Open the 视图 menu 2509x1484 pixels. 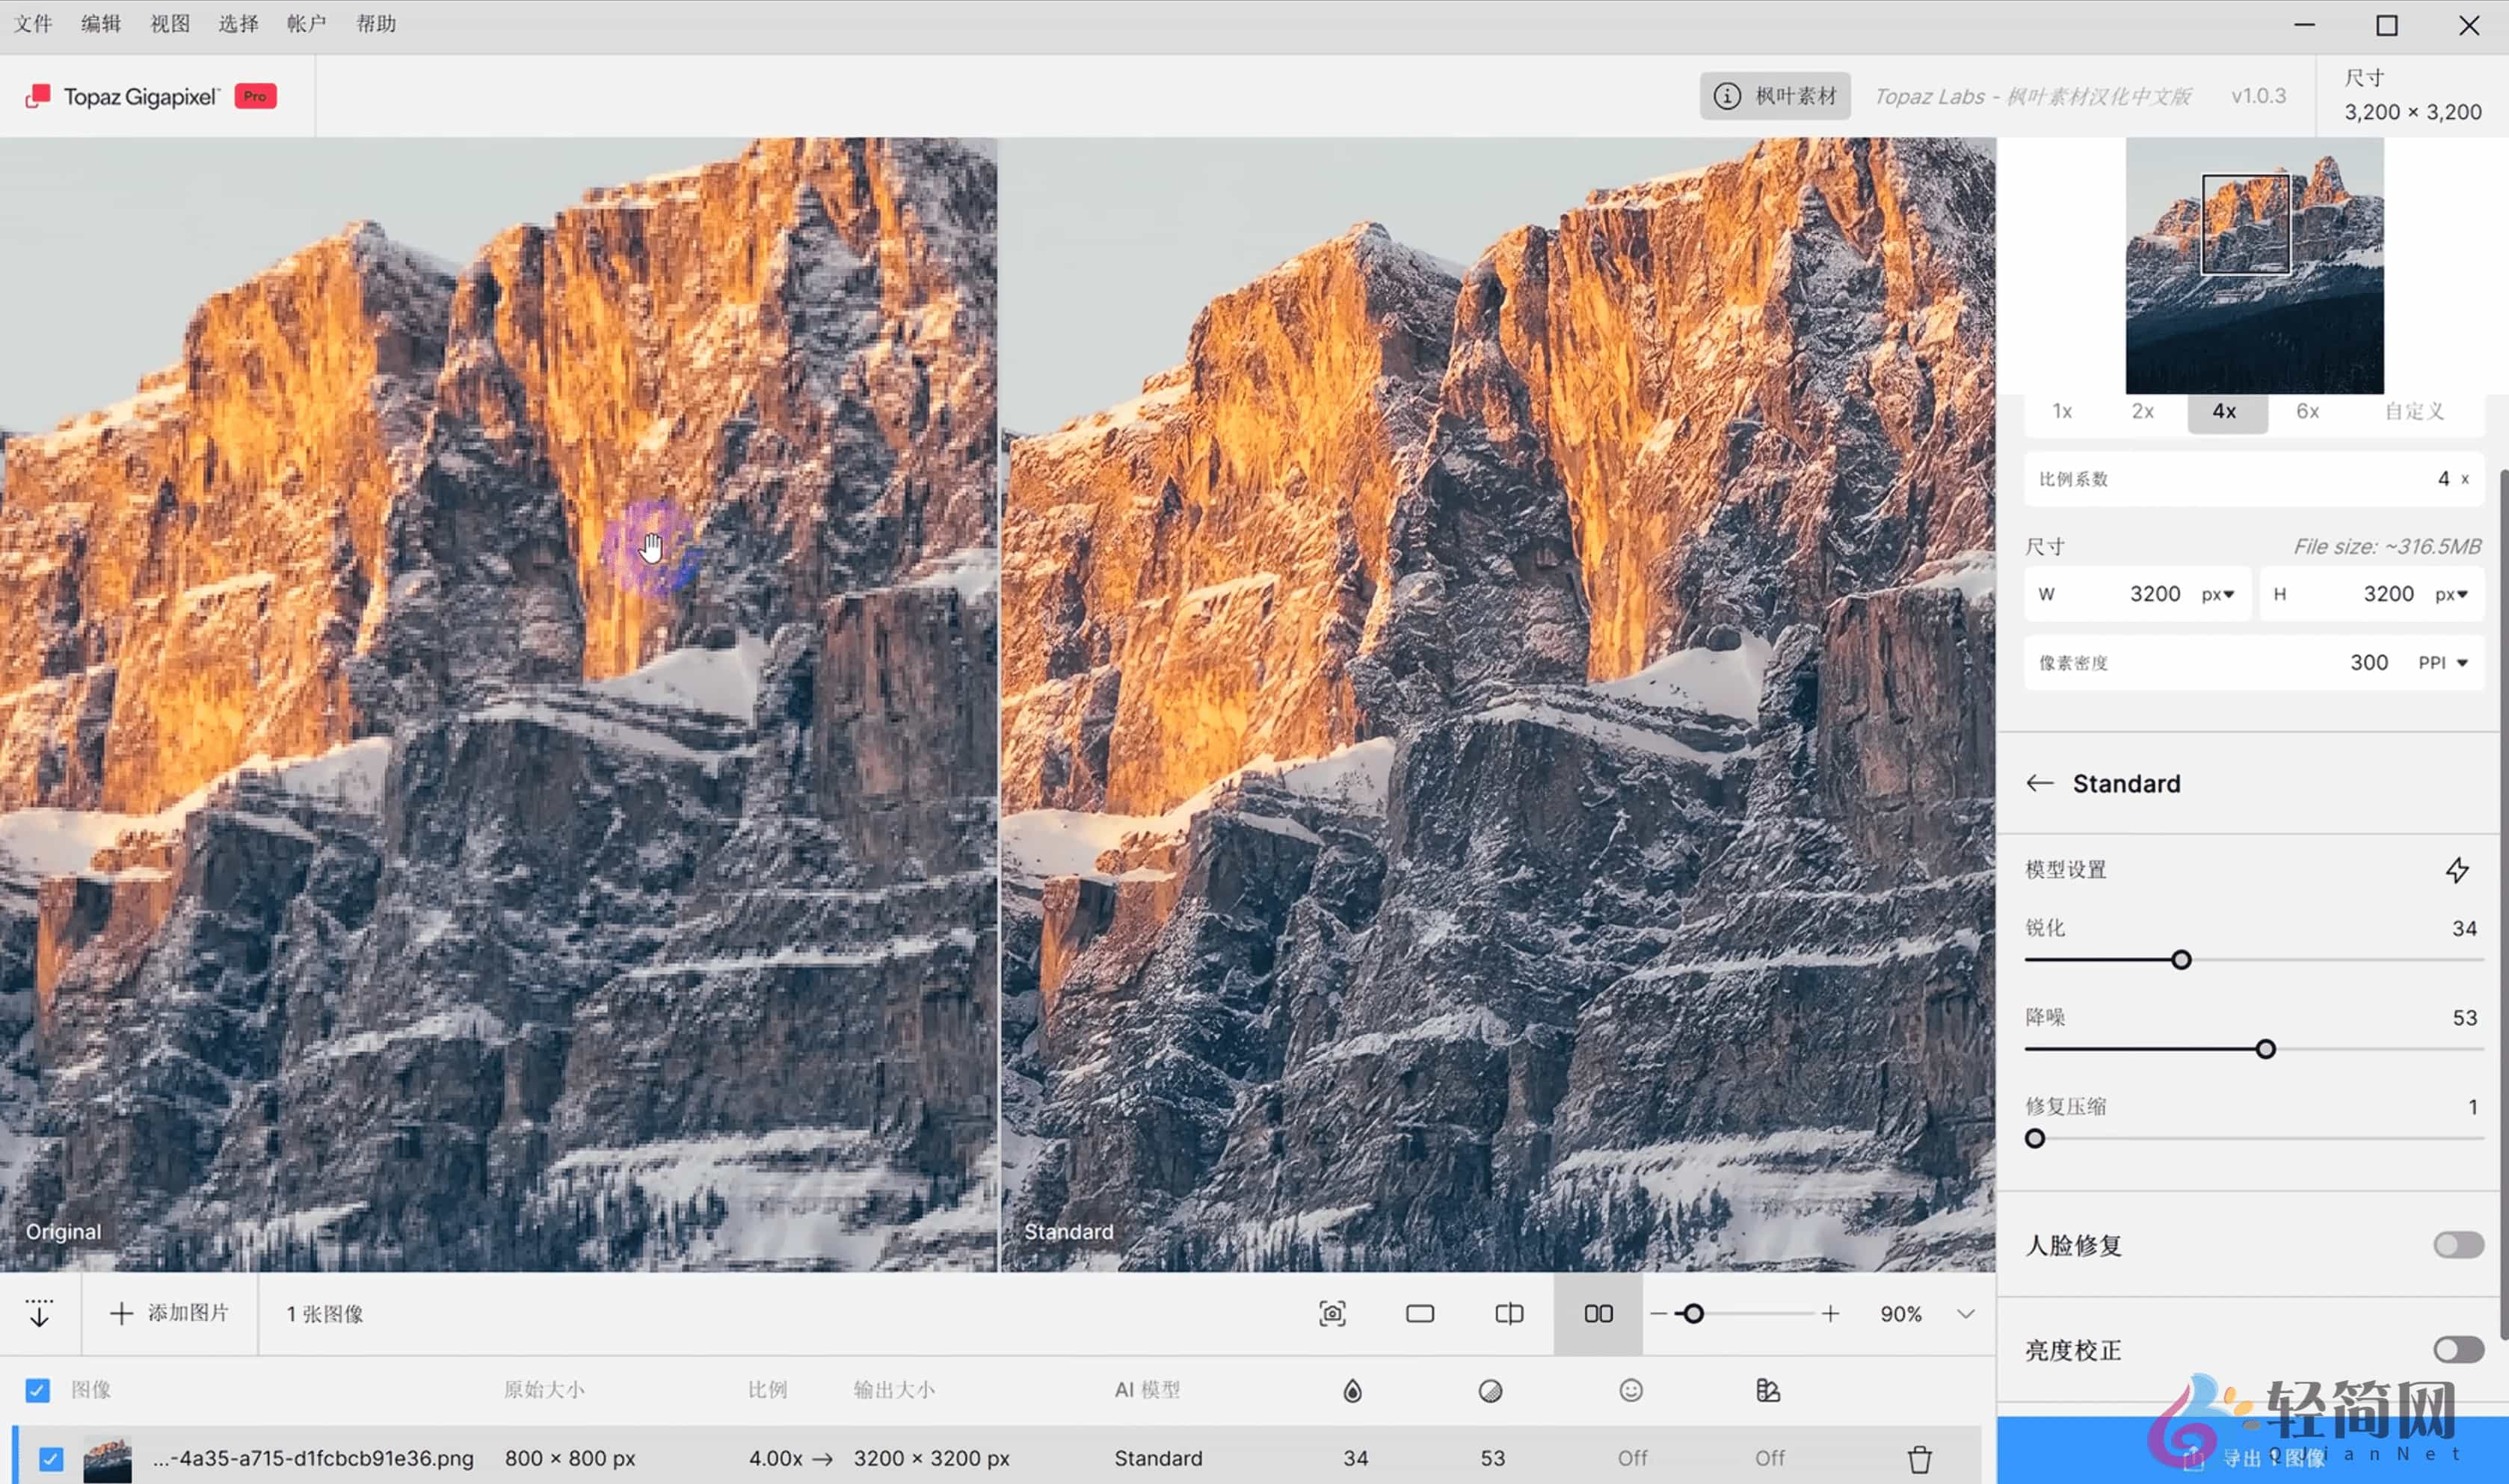[168, 23]
